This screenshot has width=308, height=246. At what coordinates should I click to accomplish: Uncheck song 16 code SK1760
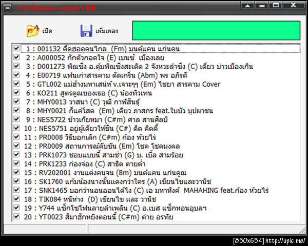pyautogui.click(x=16, y=181)
